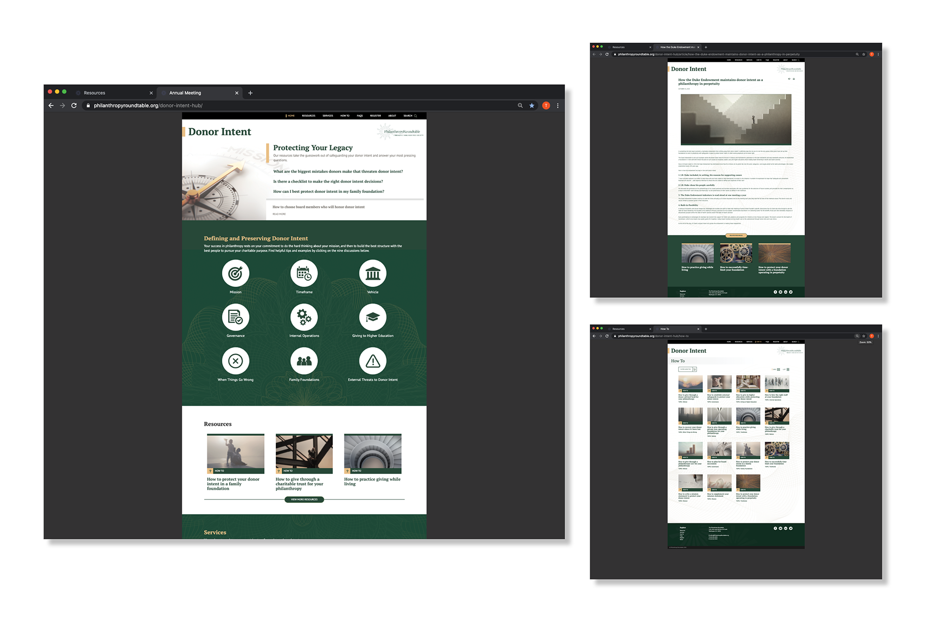Screen dimensions: 934x622
Task: Click the Timeframe calendar icon
Action: tap(304, 274)
